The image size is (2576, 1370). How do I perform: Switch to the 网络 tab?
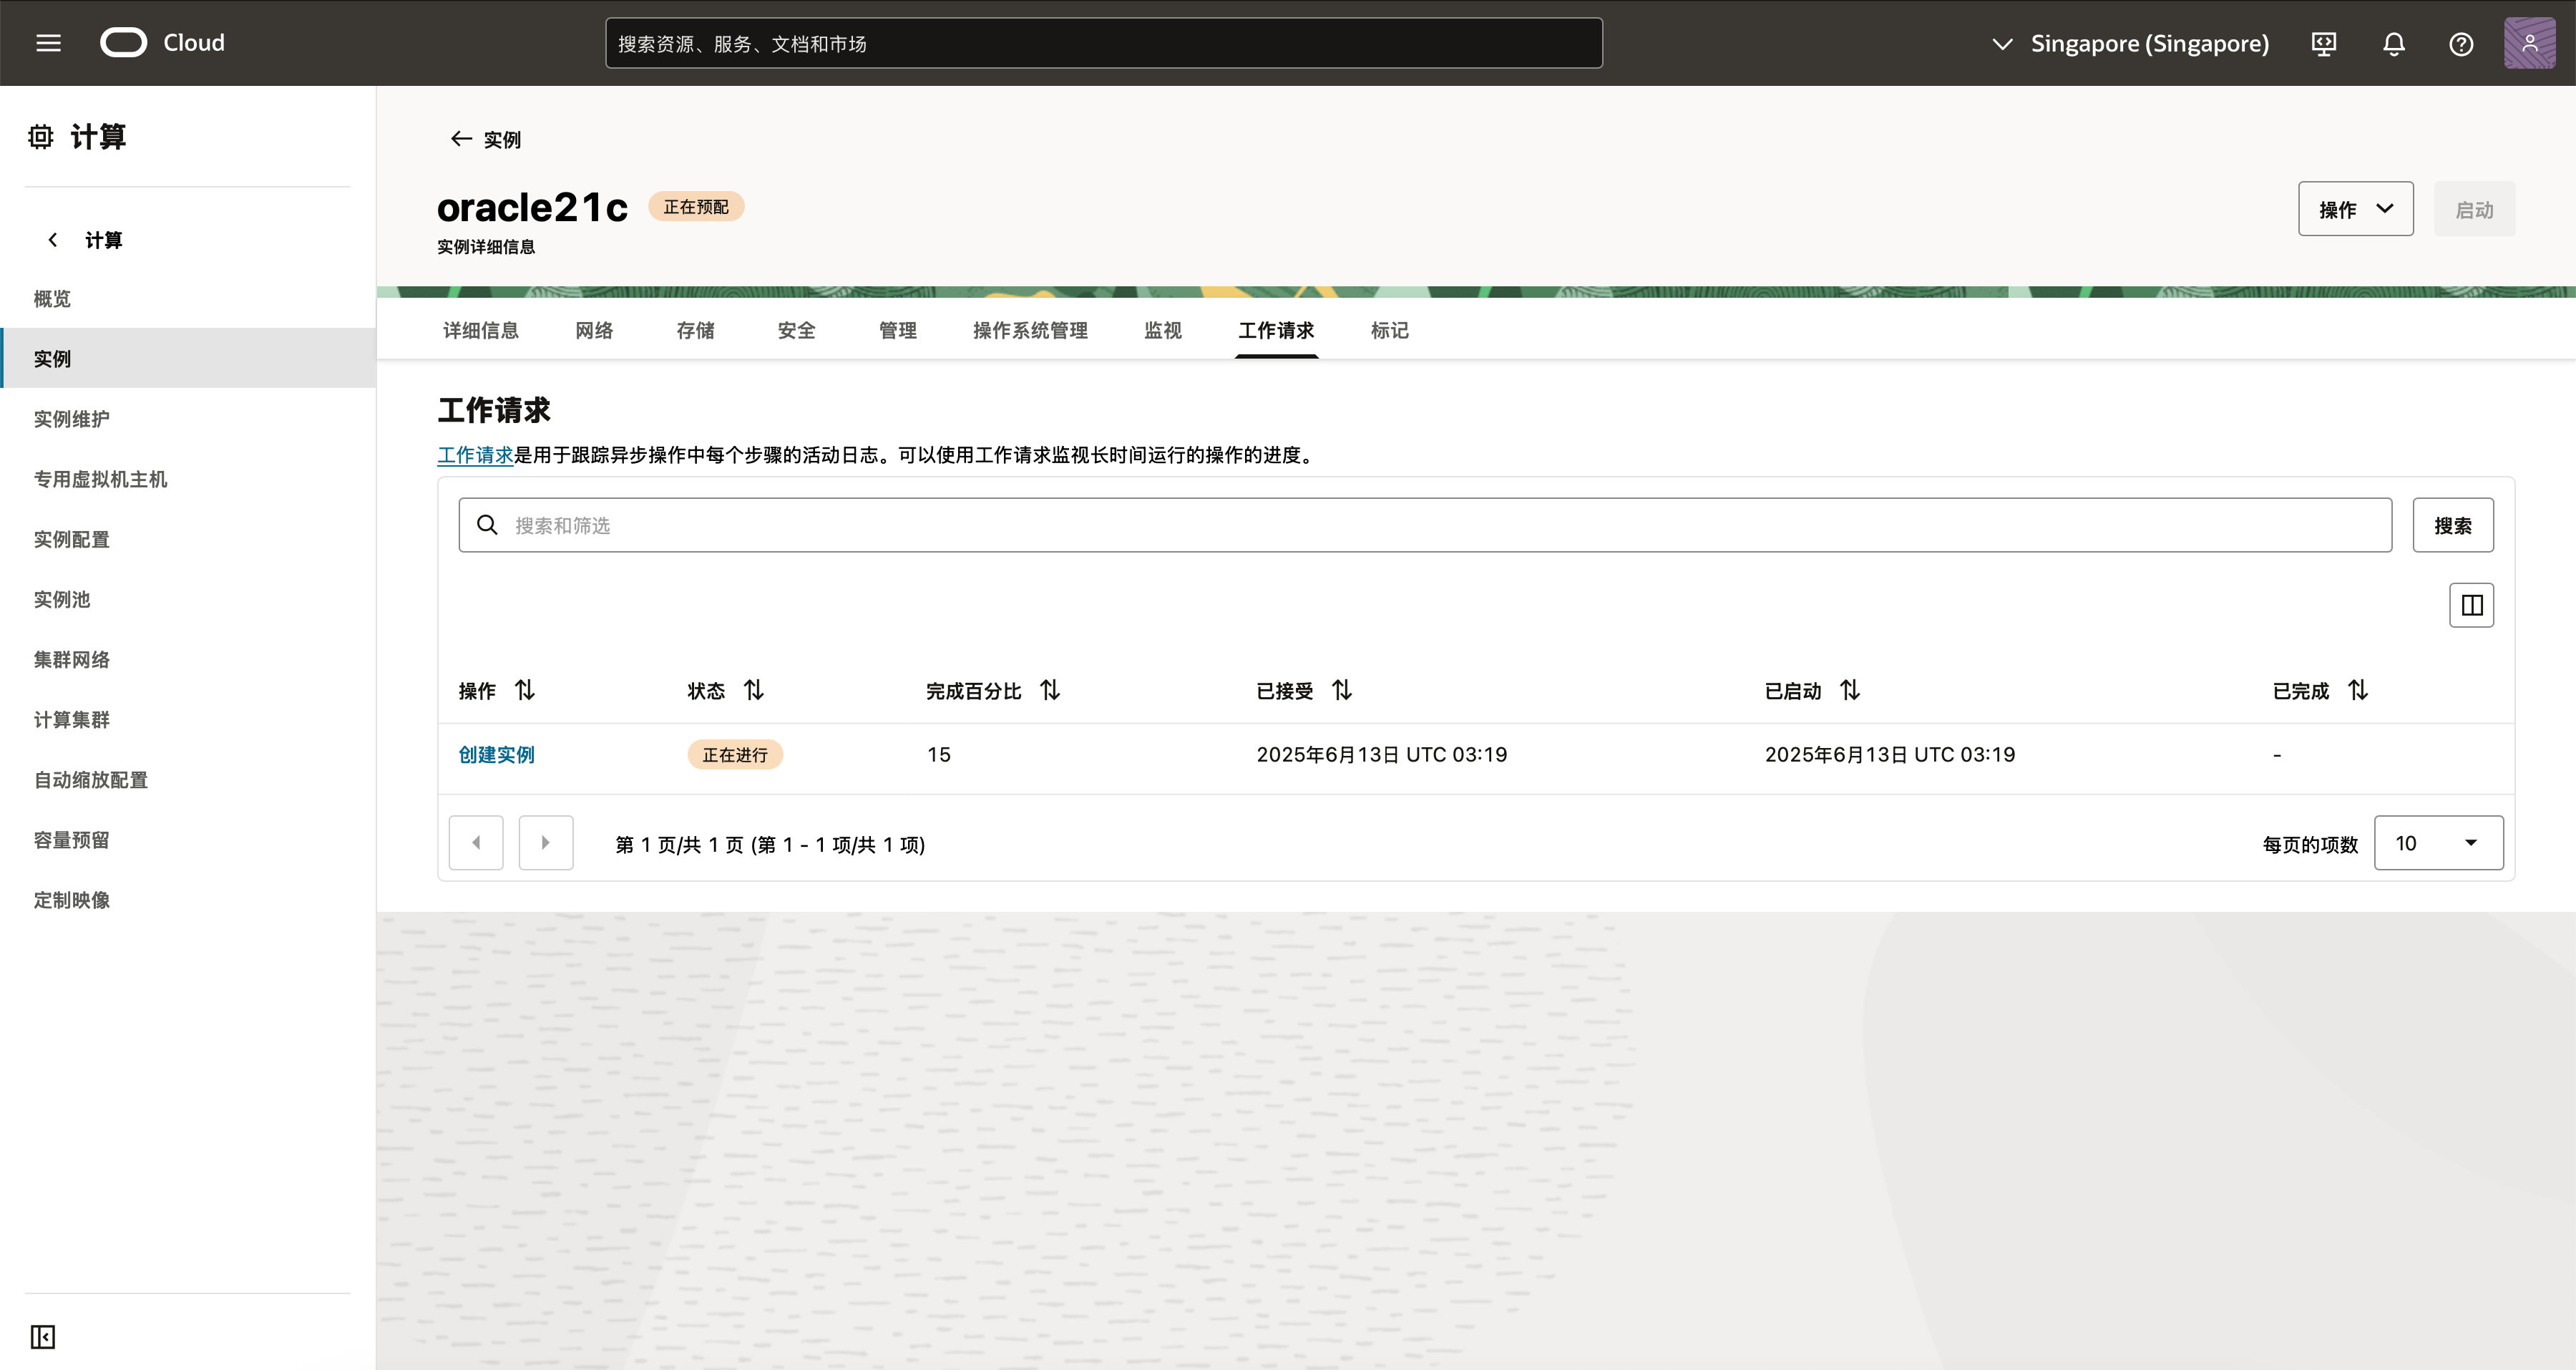pos(594,330)
